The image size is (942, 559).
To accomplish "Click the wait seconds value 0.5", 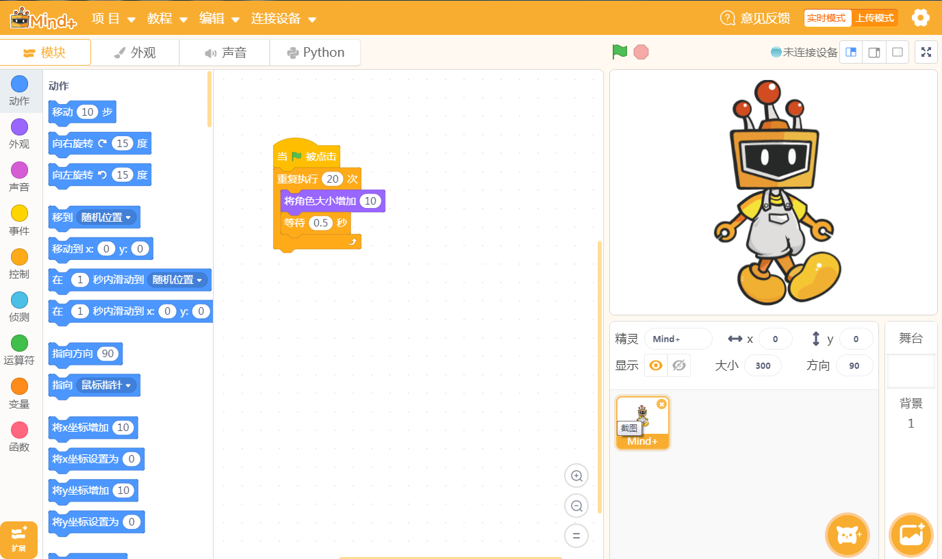I will tap(320, 223).
